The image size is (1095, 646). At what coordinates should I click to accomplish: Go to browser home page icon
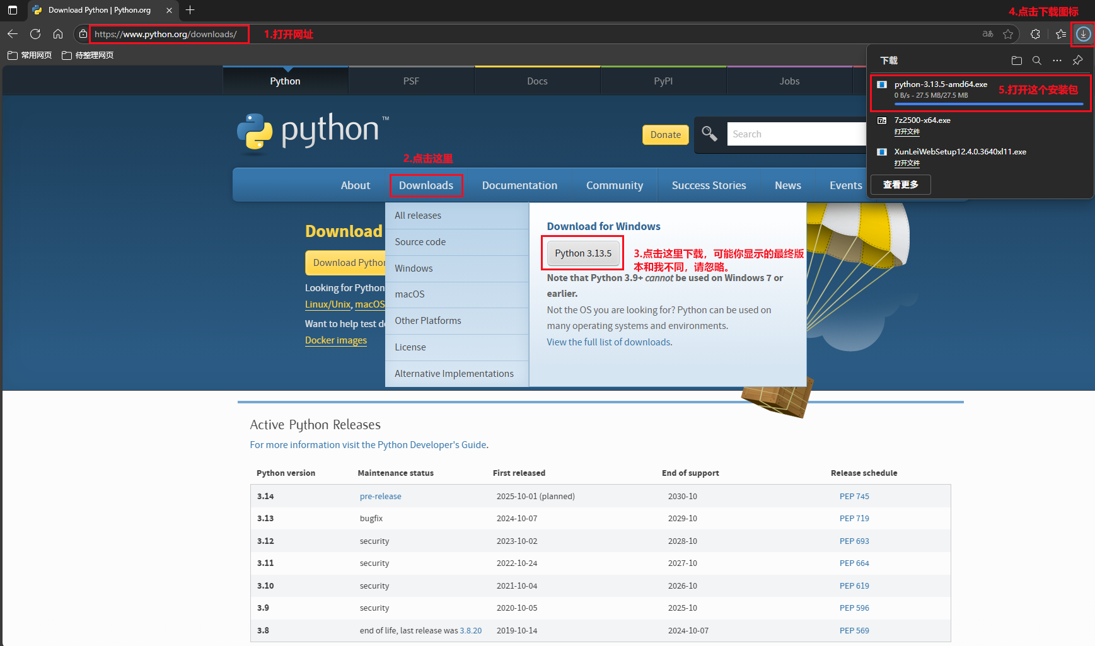(58, 34)
